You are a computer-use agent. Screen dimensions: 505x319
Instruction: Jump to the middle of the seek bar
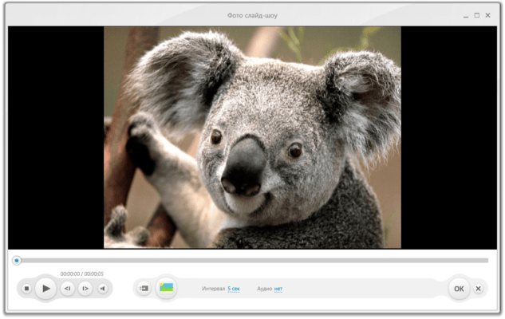(x=252, y=260)
